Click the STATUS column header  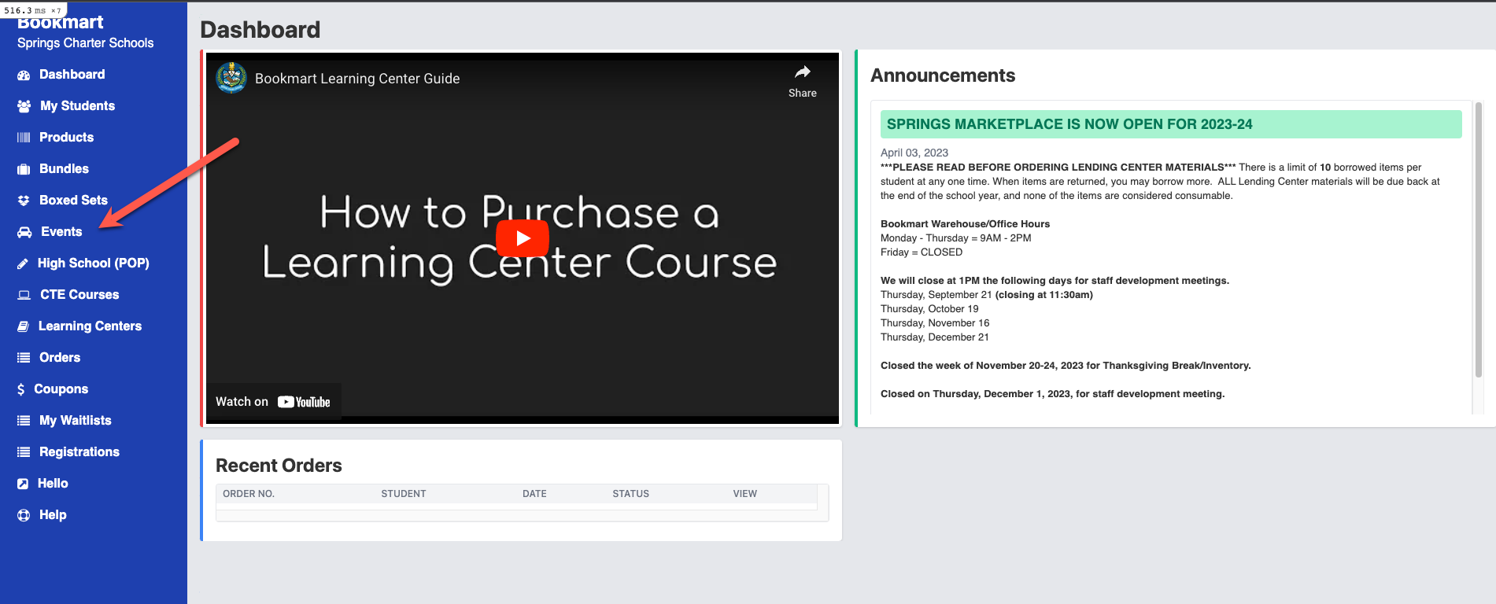631,494
